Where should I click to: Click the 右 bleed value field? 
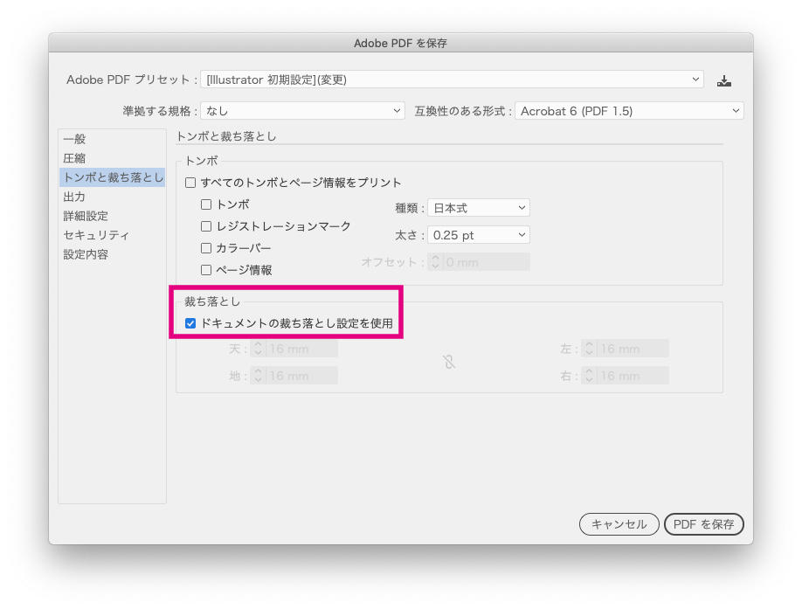click(x=633, y=376)
